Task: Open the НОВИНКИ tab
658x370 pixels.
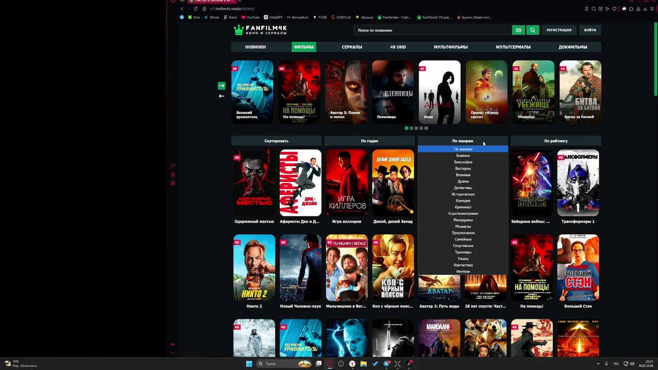Action: click(x=255, y=47)
